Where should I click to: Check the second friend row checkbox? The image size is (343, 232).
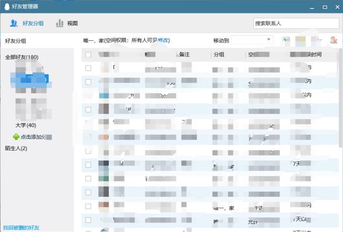click(x=88, y=82)
